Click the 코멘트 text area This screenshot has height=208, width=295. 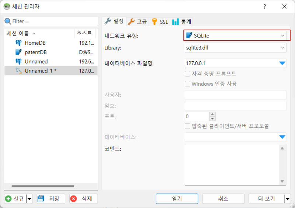click(x=232, y=165)
